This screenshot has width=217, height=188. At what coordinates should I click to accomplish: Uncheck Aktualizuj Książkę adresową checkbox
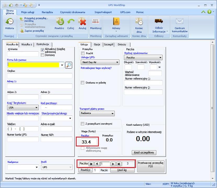click(43, 50)
